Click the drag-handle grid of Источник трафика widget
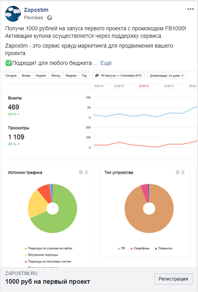The height and width of the screenshot is (292, 198). tap(86, 172)
